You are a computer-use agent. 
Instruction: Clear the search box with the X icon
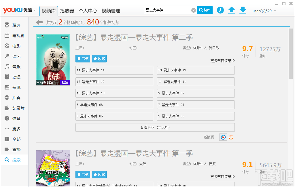193,10
